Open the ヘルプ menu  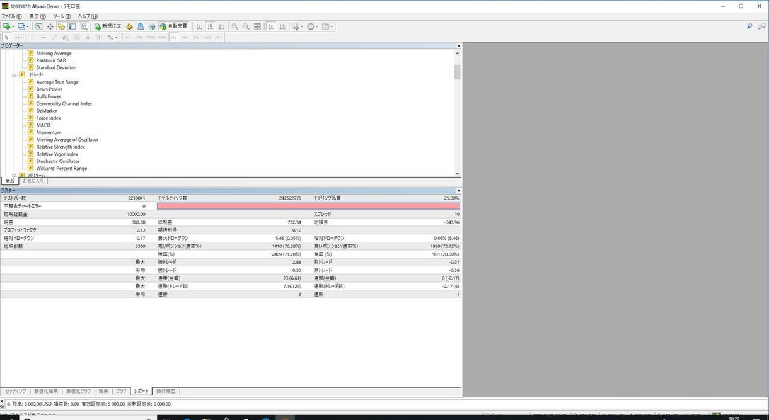88,16
